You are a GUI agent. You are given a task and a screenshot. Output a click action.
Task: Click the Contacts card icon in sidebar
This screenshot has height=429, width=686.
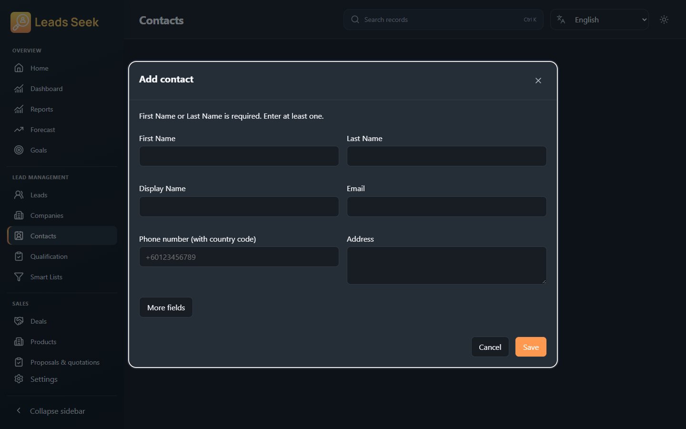click(19, 236)
